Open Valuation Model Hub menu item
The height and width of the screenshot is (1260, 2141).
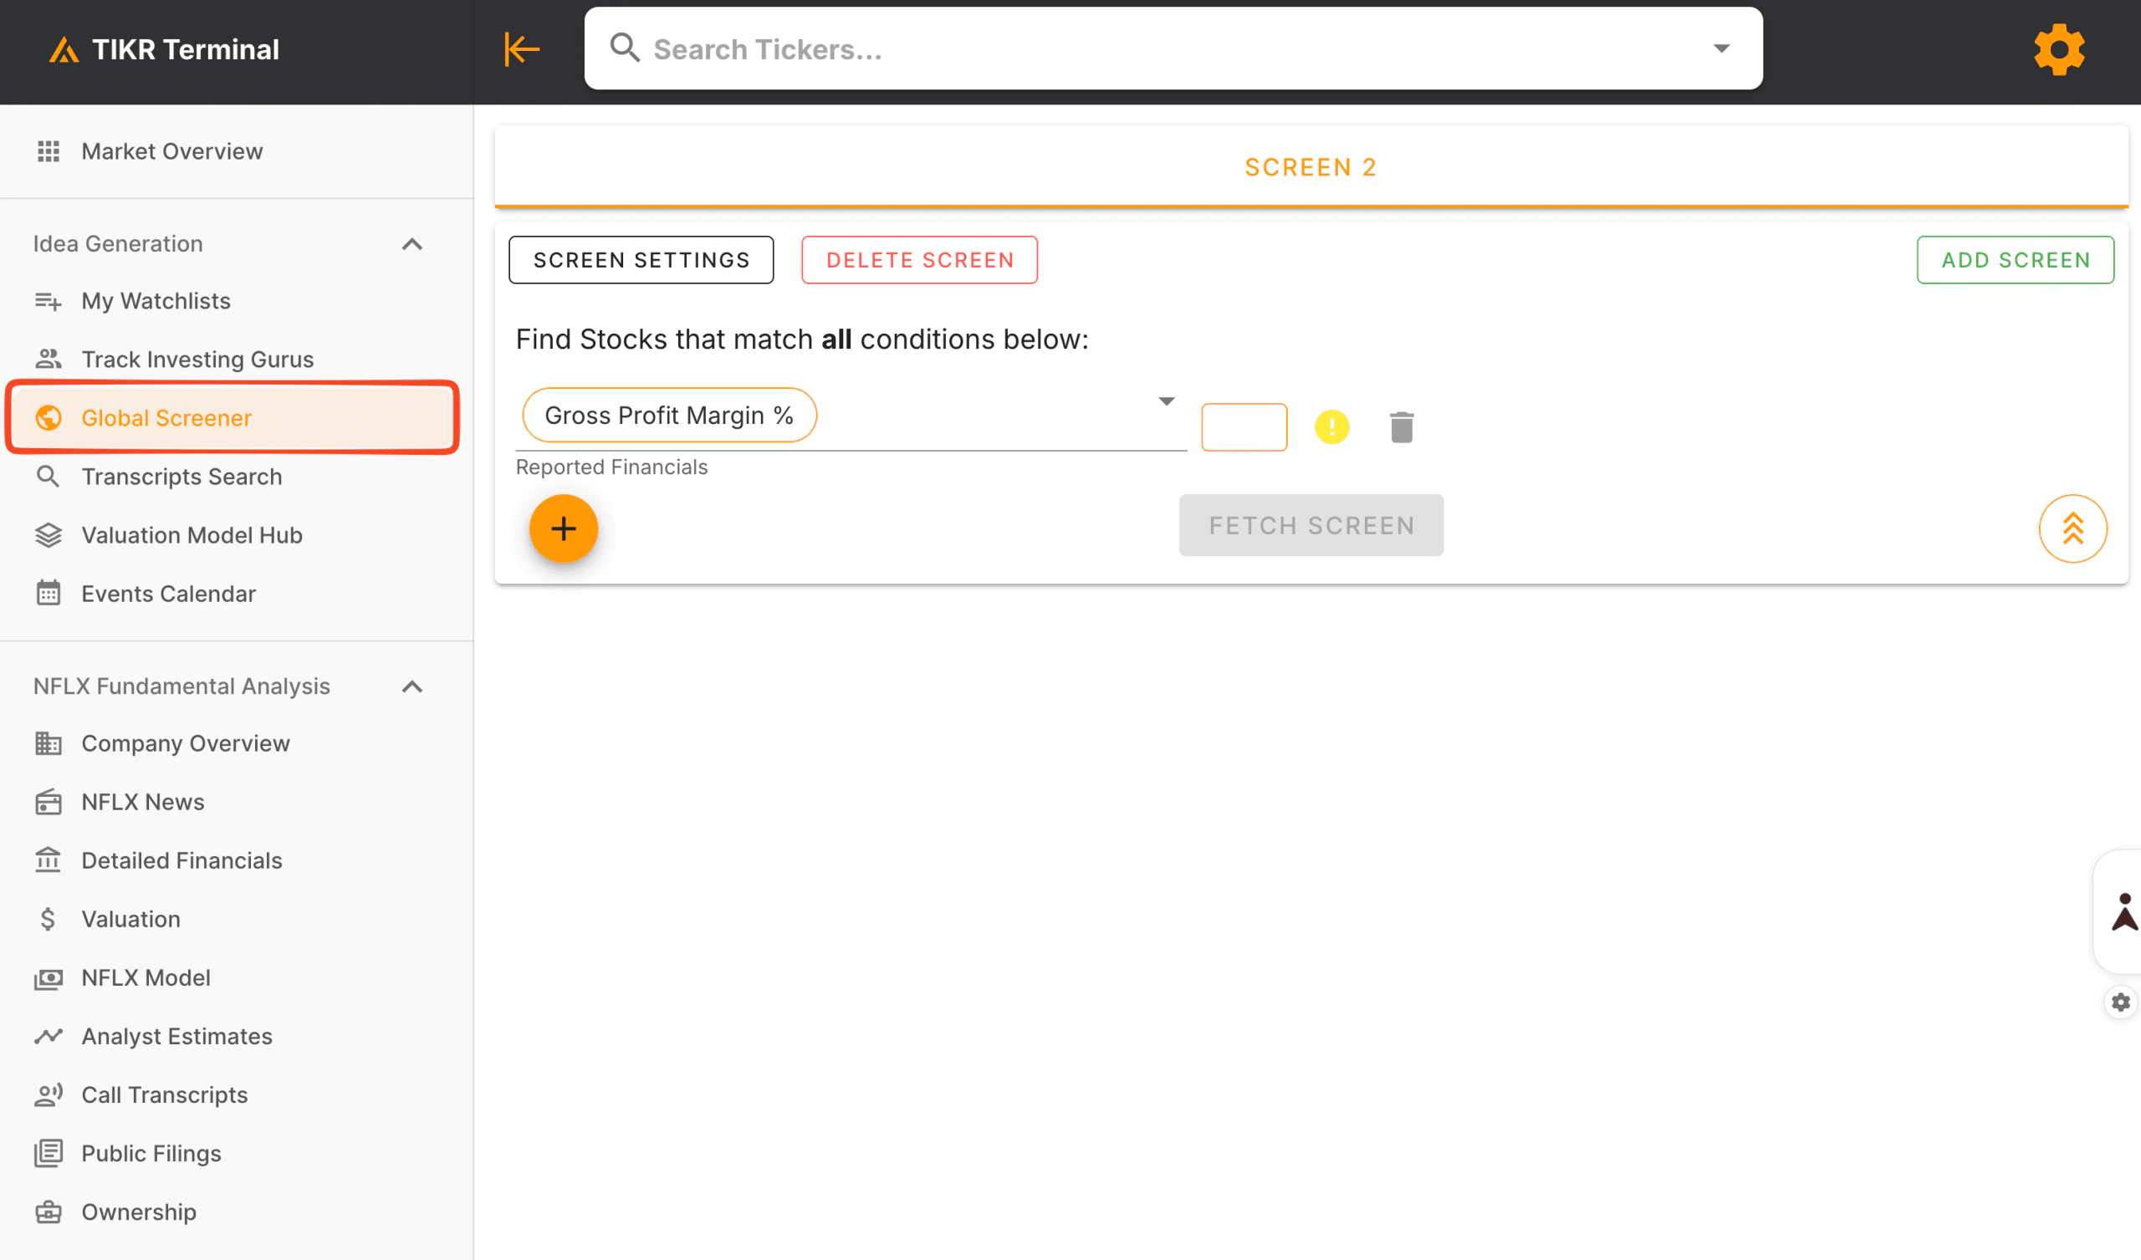[x=192, y=535]
